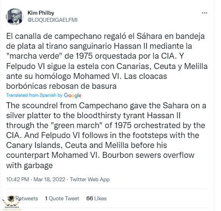
Task: Open the @LOQUEDIGAELFMI handle
Action: click(52, 20)
